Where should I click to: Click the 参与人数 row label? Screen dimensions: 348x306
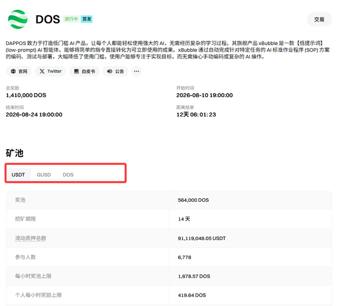point(25,257)
